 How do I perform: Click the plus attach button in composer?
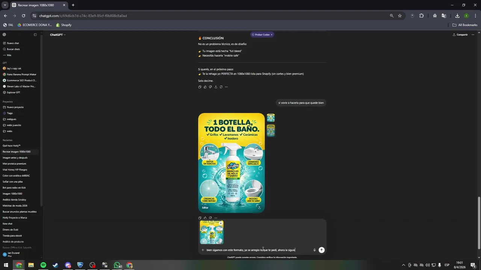(203, 250)
